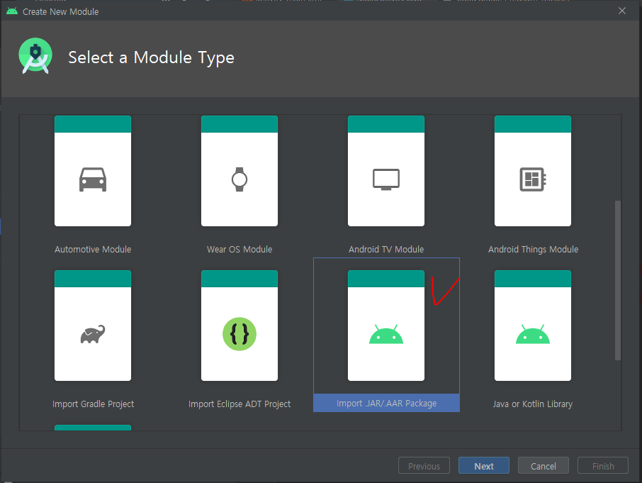Image resolution: width=642 pixels, height=483 pixels.
Task: Click the Java or Kotlin Library label
Action: click(x=533, y=404)
